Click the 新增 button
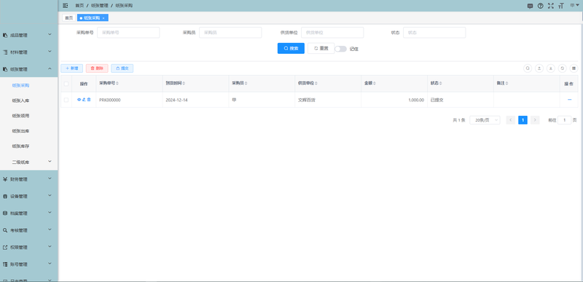Screen dimensions: 583x282 coord(71,68)
